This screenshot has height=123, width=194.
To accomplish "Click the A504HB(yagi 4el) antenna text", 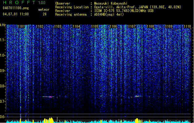I will coord(109,14).
